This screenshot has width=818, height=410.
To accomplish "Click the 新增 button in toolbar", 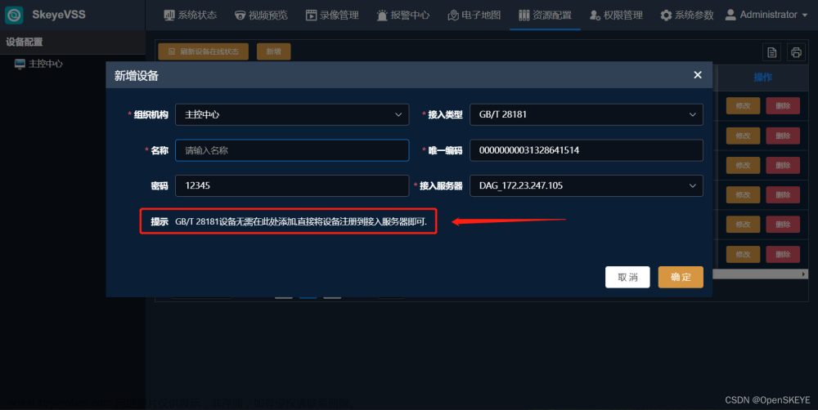I will [273, 51].
